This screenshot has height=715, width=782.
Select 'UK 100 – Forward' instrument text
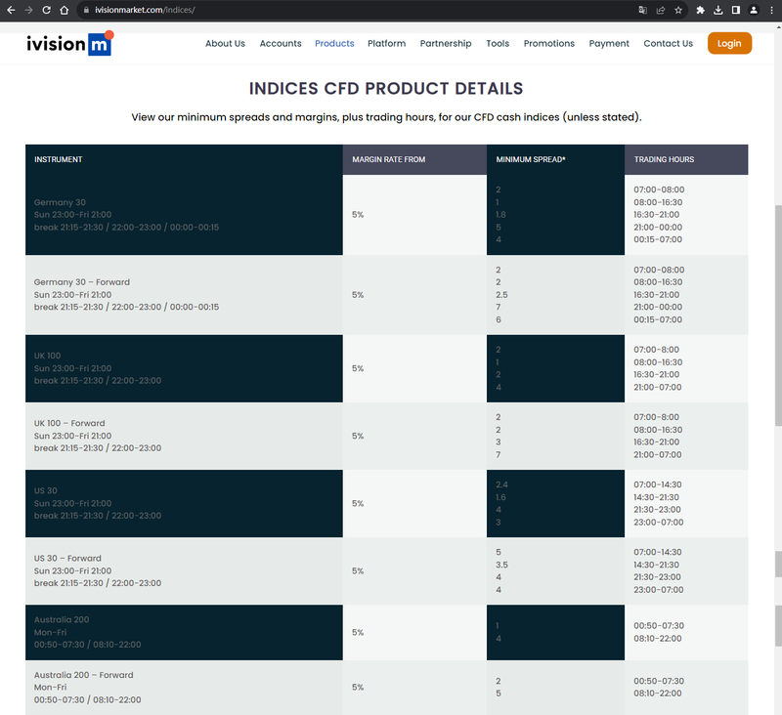click(69, 423)
